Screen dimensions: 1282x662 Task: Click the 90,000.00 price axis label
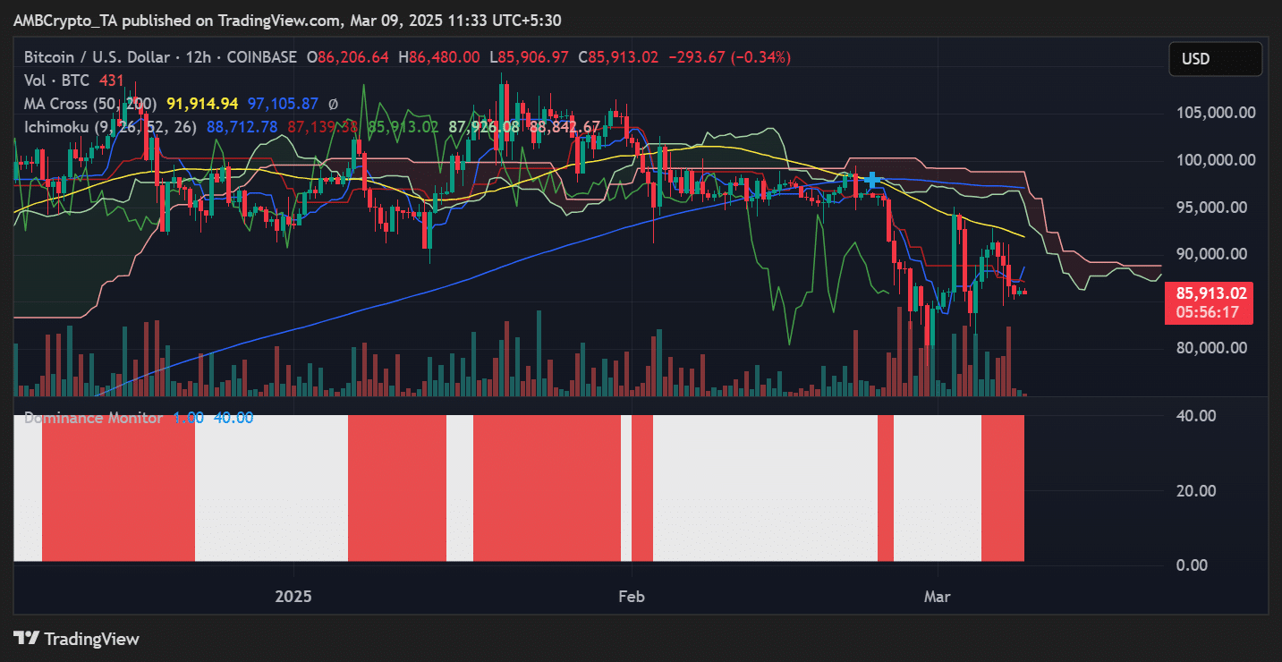point(1213,254)
